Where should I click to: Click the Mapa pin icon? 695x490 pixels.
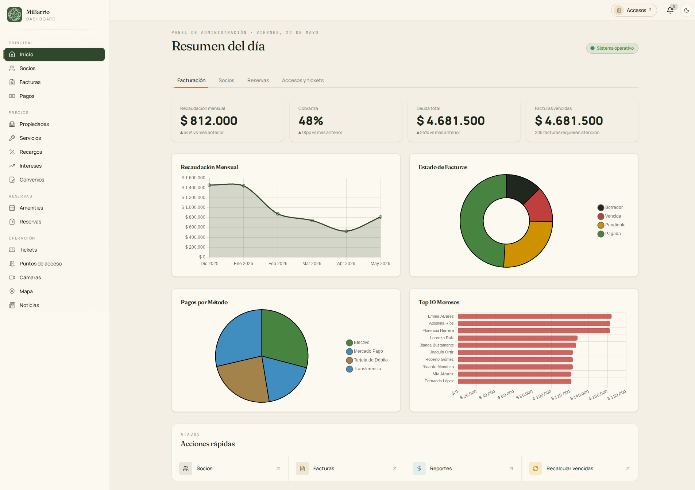tap(12, 291)
